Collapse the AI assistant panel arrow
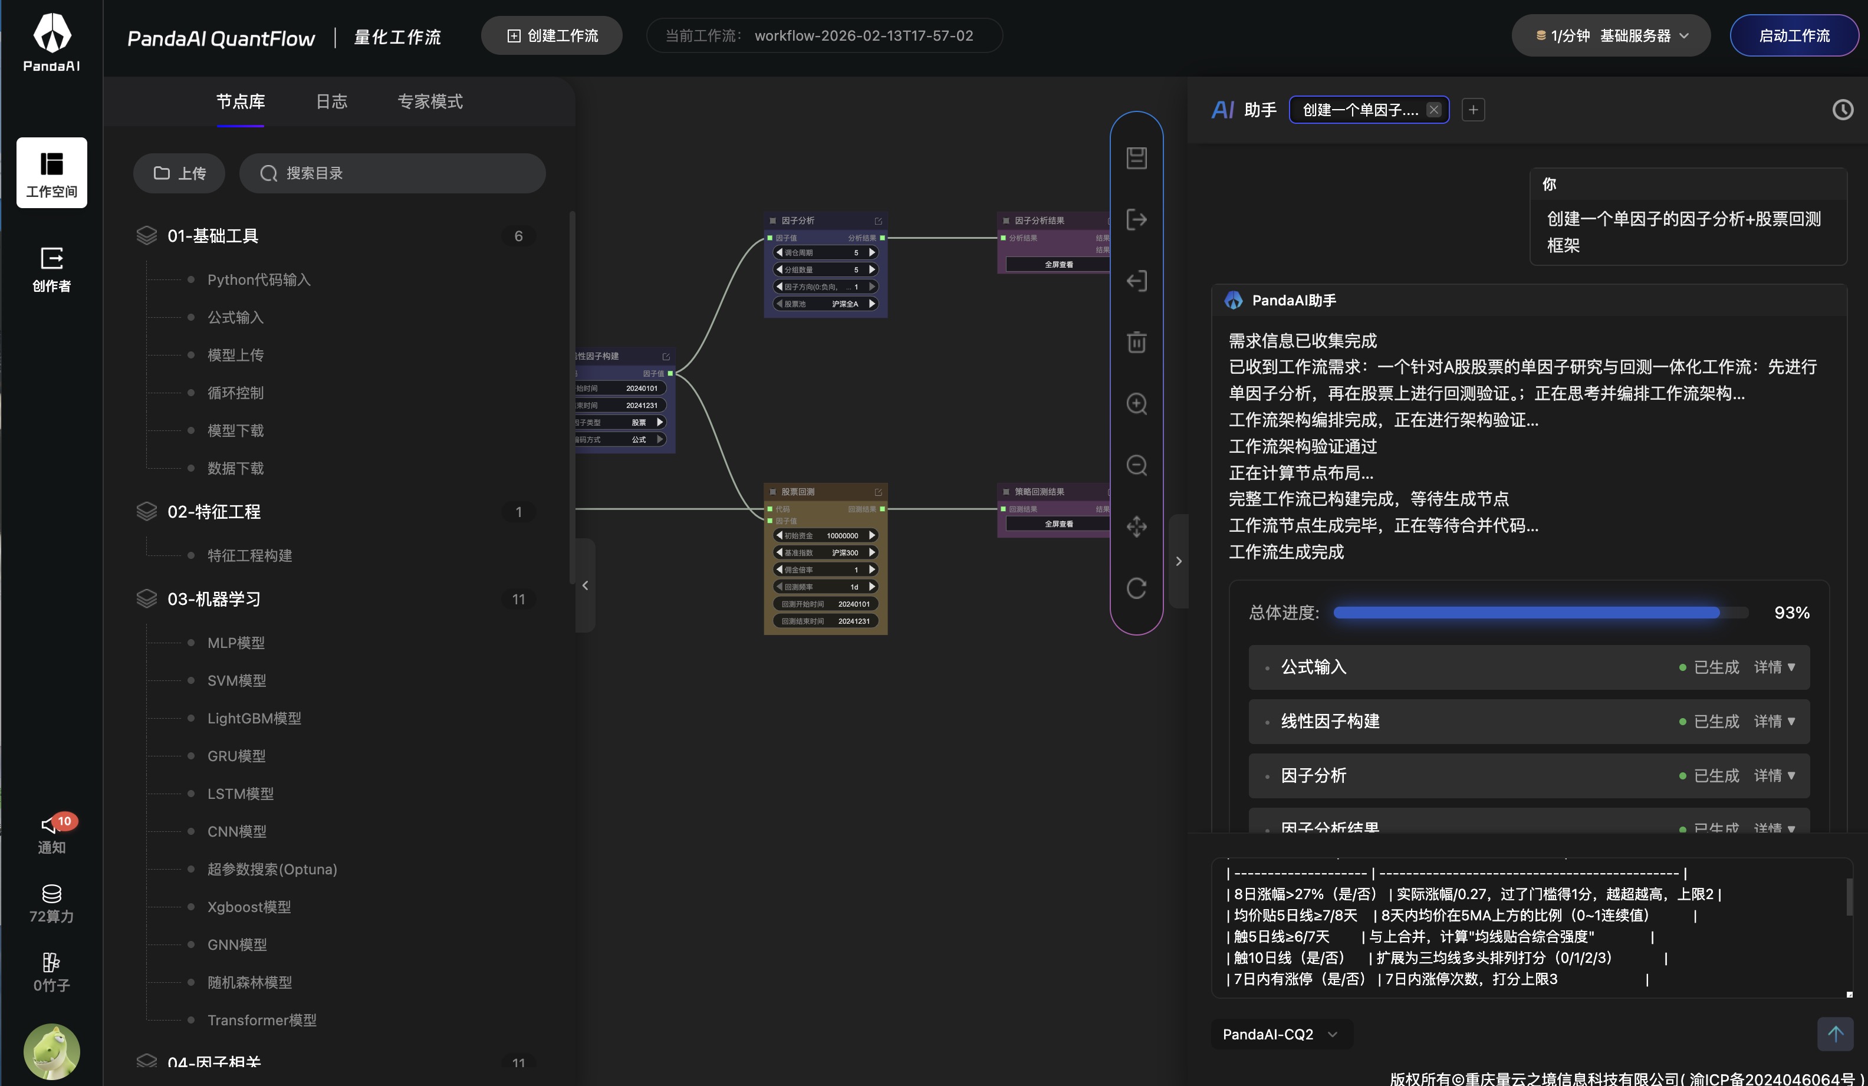Image resolution: width=1868 pixels, height=1086 pixels. point(1179,561)
